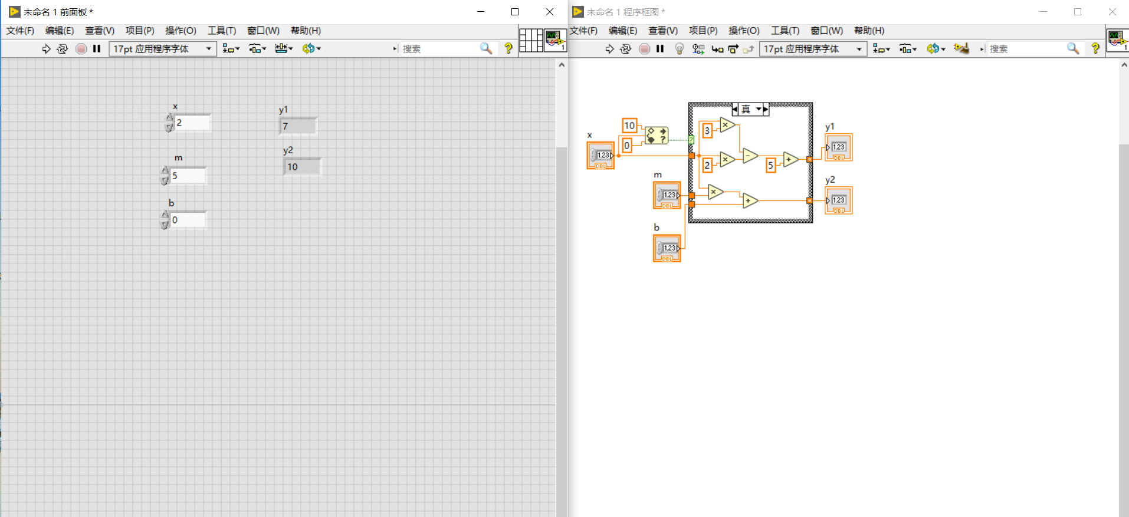Run the VI from the block diagram toolbar
The image size is (1129, 517).
(610, 49)
